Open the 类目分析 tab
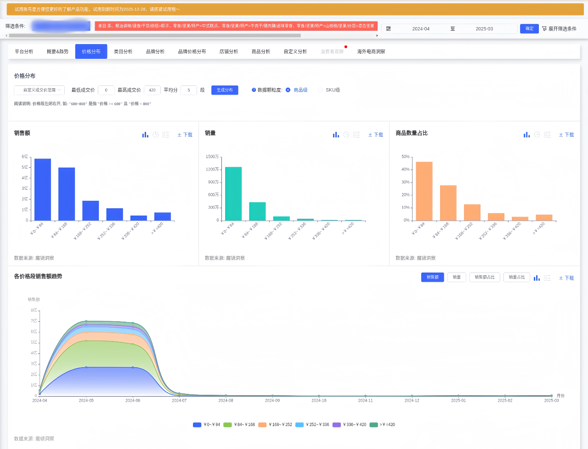Screen dimensions: 588x449 123,51
